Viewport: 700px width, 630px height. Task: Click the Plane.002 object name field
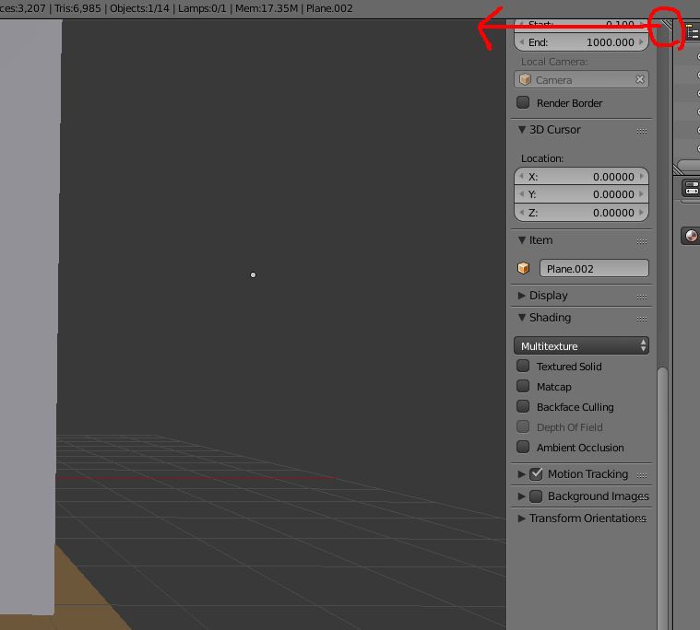(x=594, y=268)
